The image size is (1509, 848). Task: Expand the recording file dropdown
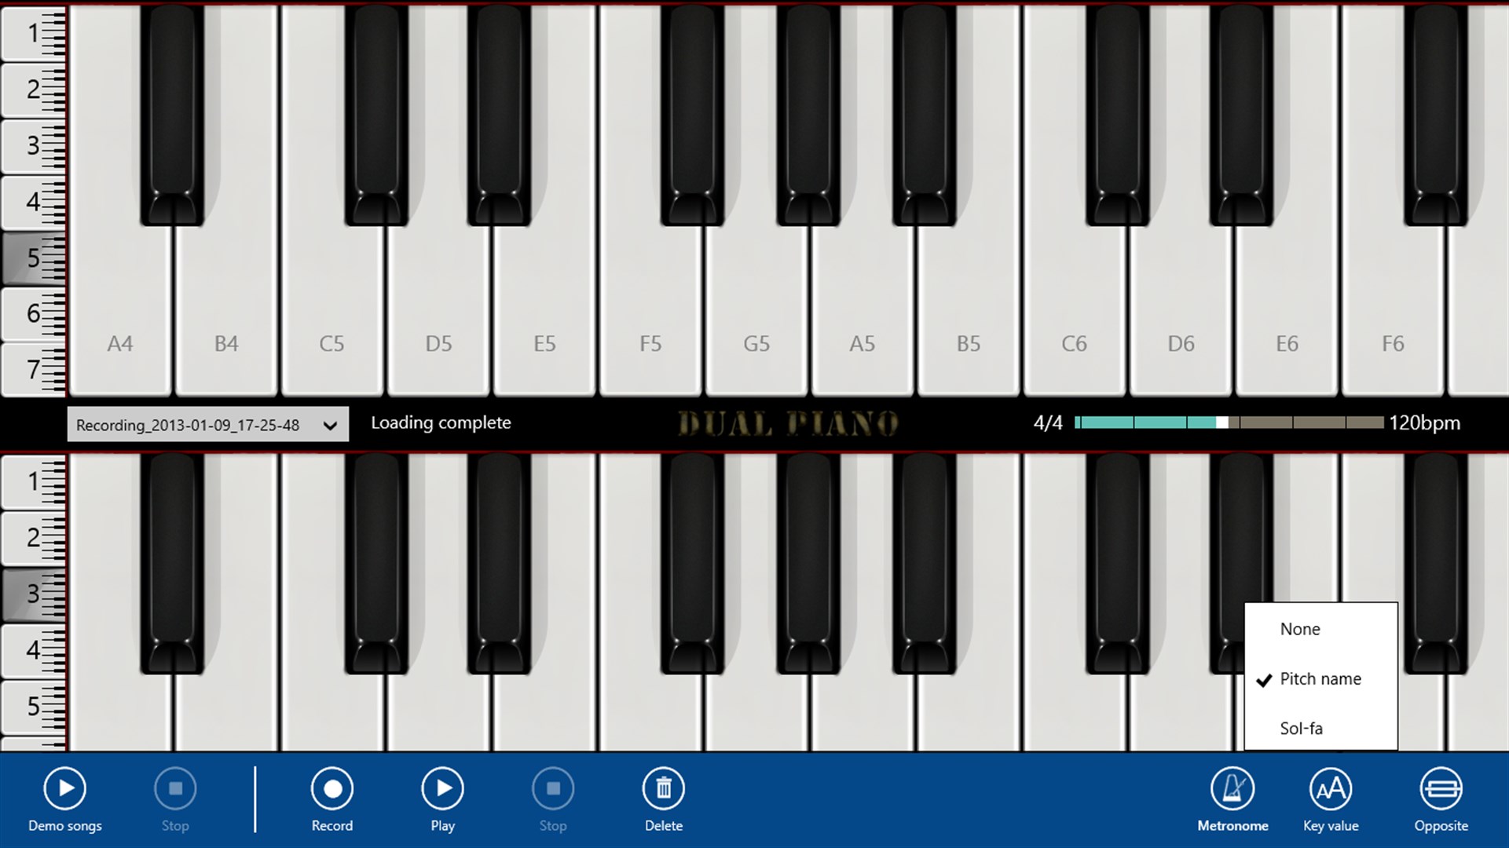tap(331, 422)
